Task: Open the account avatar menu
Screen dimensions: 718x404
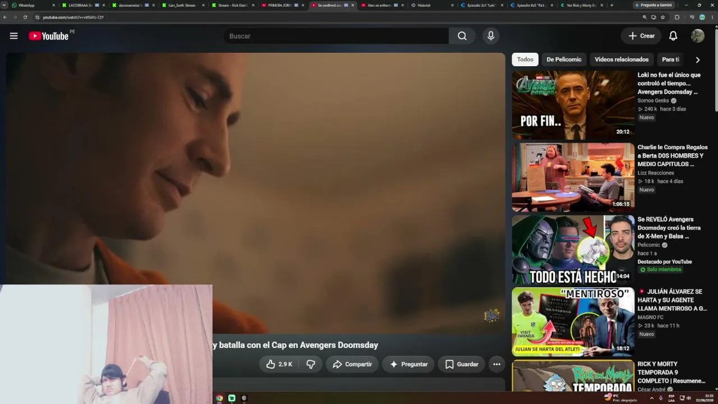Action: point(698,36)
